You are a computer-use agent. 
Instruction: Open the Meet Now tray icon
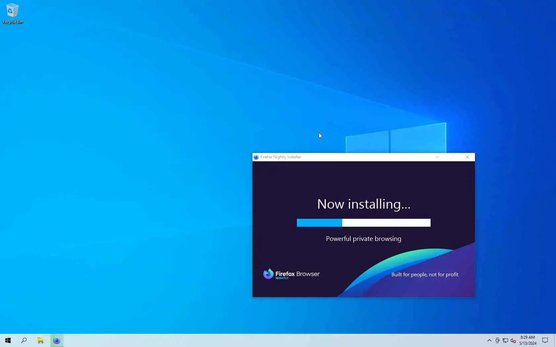click(497, 340)
